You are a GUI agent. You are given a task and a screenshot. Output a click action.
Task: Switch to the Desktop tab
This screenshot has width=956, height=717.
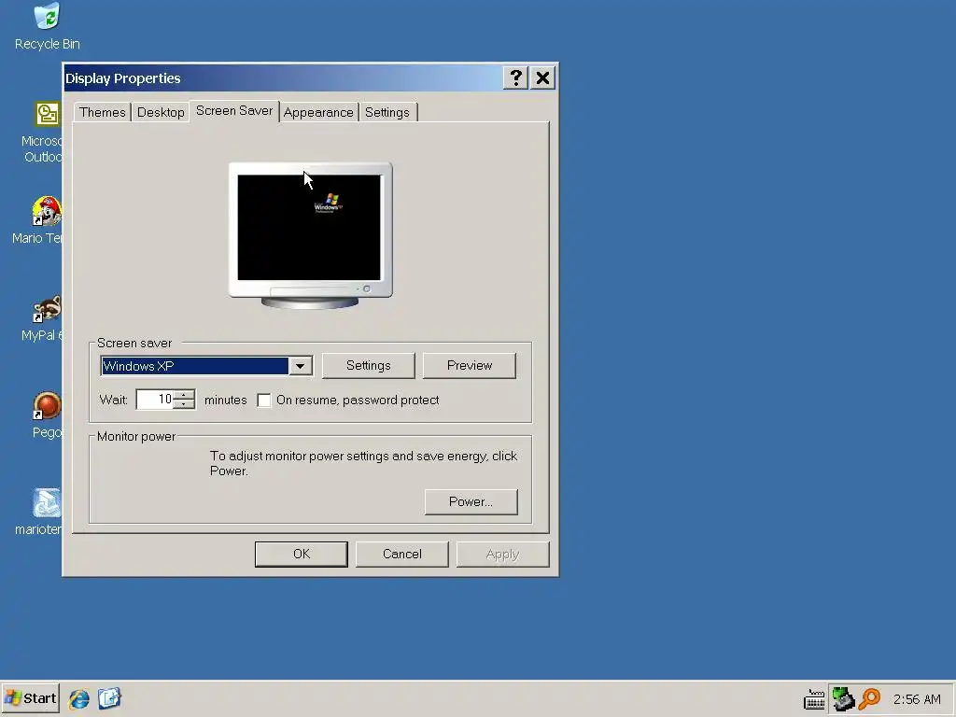161,112
